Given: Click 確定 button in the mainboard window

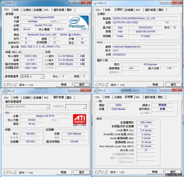Looking at the screenshot, I should (x=173, y=84).
